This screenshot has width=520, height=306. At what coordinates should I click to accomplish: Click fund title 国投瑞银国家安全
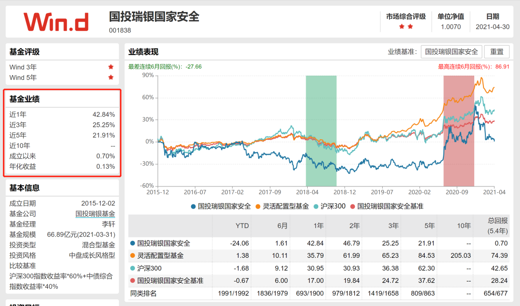click(154, 16)
